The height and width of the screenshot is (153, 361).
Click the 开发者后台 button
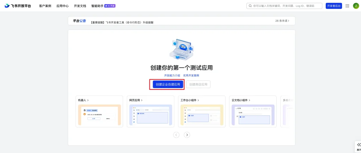coord(334,6)
